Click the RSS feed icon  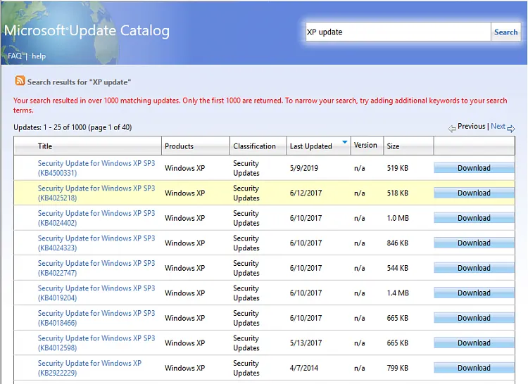point(20,81)
